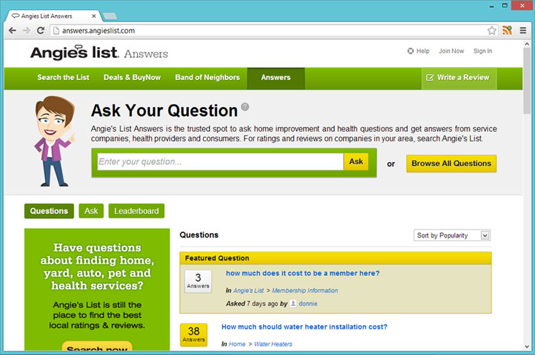Open the RSS feed extension icon

coord(507,31)
